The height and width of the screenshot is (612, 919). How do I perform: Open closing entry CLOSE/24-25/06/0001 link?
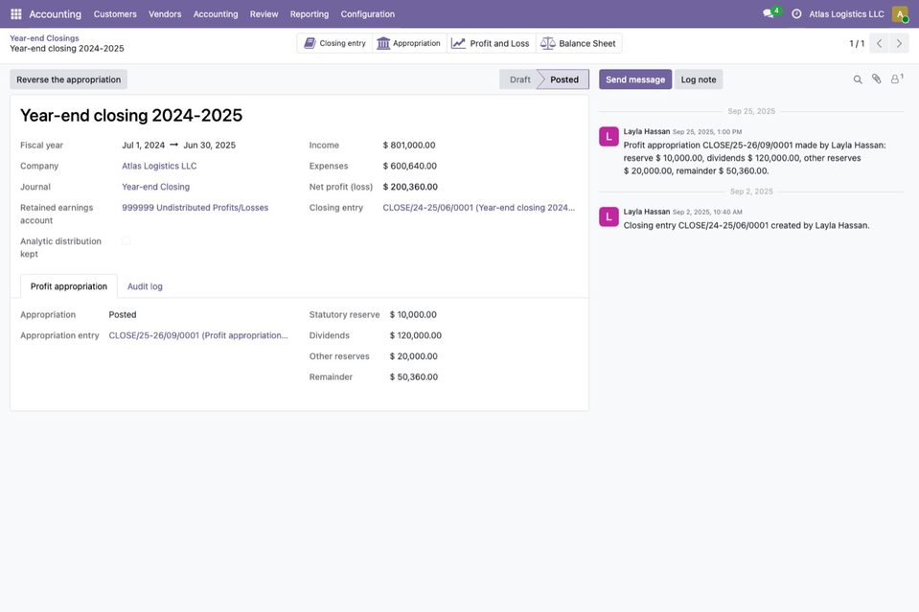coord(478,207)
